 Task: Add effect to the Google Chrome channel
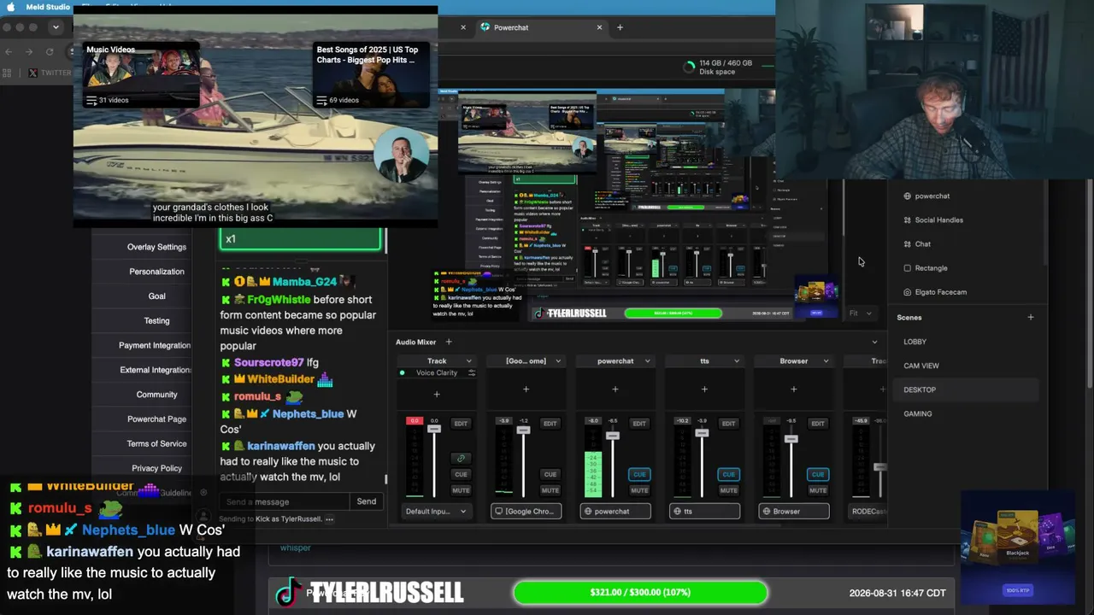point(526,389)
